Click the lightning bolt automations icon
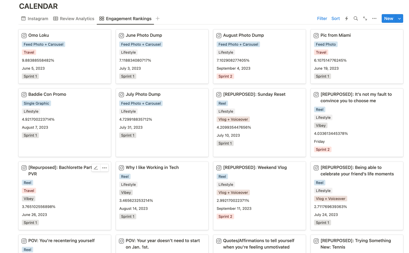This screenshot has width=409, height=253. (x=346, y=19)
